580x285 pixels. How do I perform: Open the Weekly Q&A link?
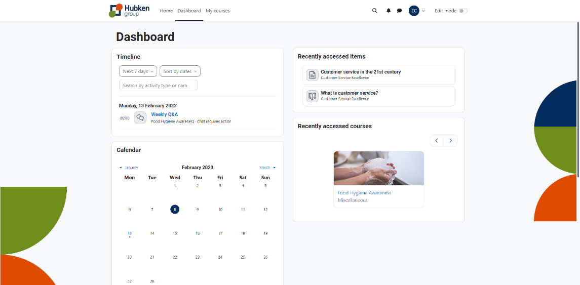(x=164, y=114)
